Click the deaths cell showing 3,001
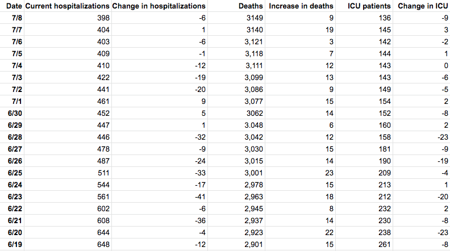Viewport: 450px width, 251px height. 252,173
